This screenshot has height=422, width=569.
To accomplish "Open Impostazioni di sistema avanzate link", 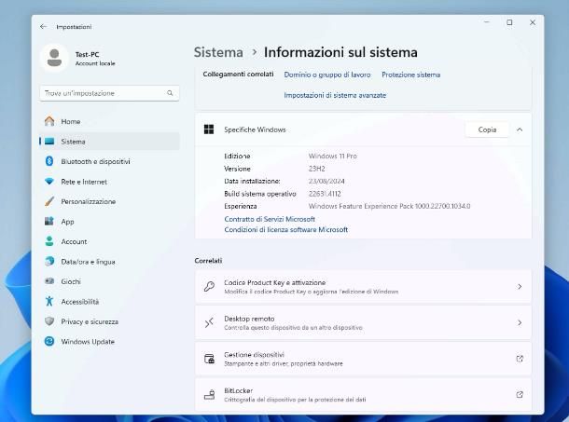I will pos(335,95).
